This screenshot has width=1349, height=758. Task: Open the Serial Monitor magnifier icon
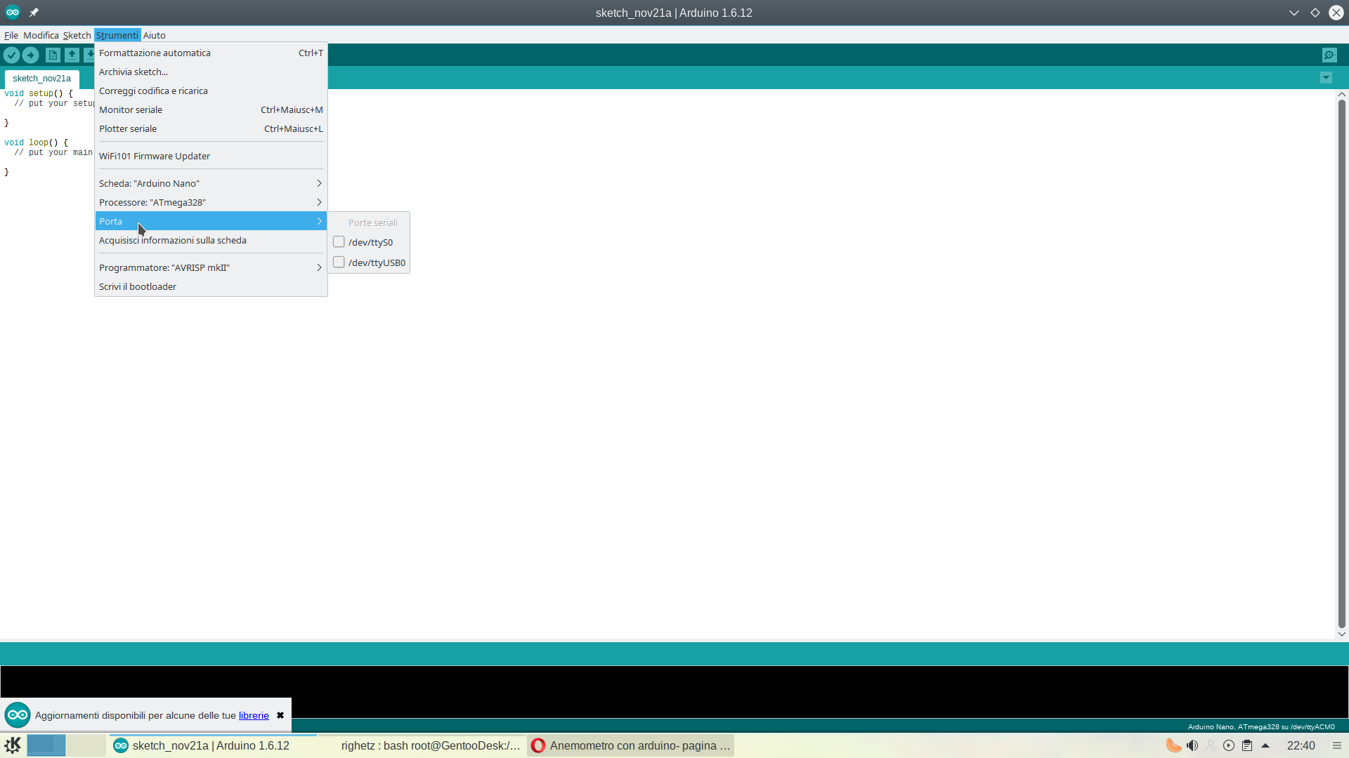(x=1329, y=55)
